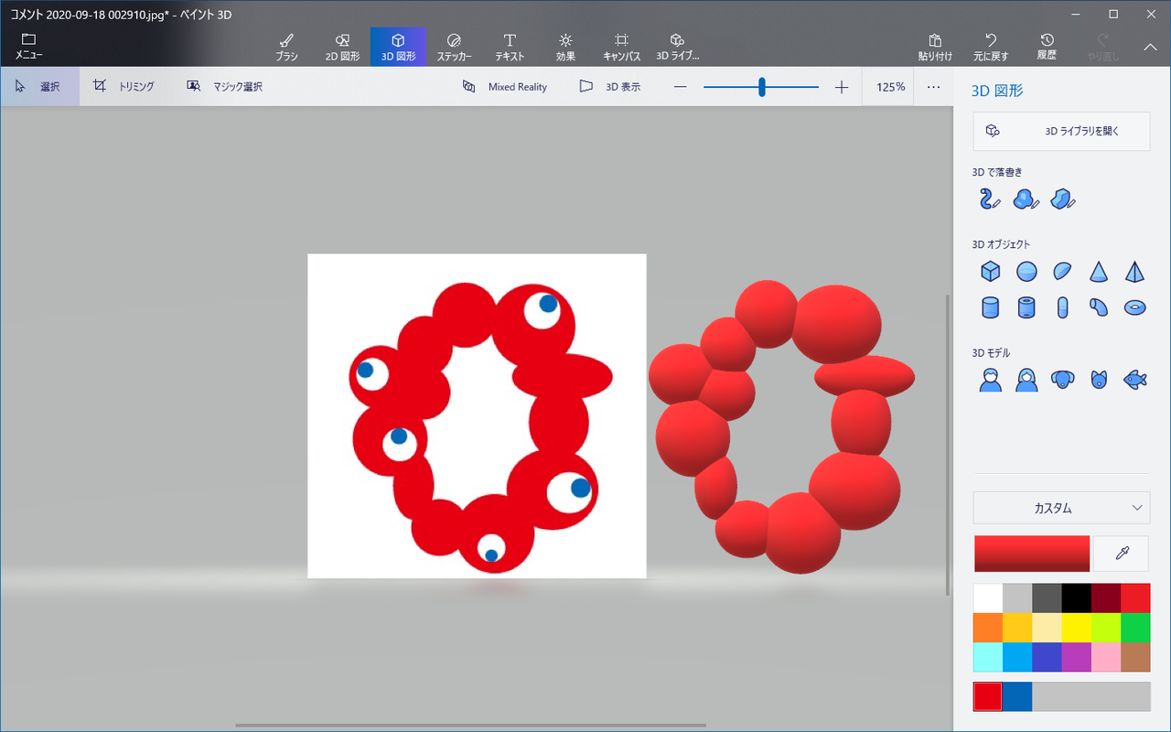Pick the yellow color swatch
Screen dimensions: 1171x732
click(x=1077, y=628)
